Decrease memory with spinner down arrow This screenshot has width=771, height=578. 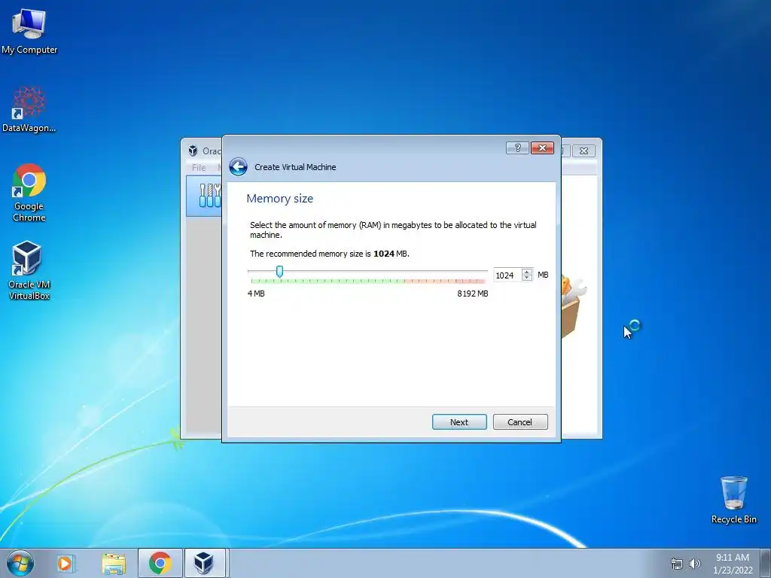526,278
